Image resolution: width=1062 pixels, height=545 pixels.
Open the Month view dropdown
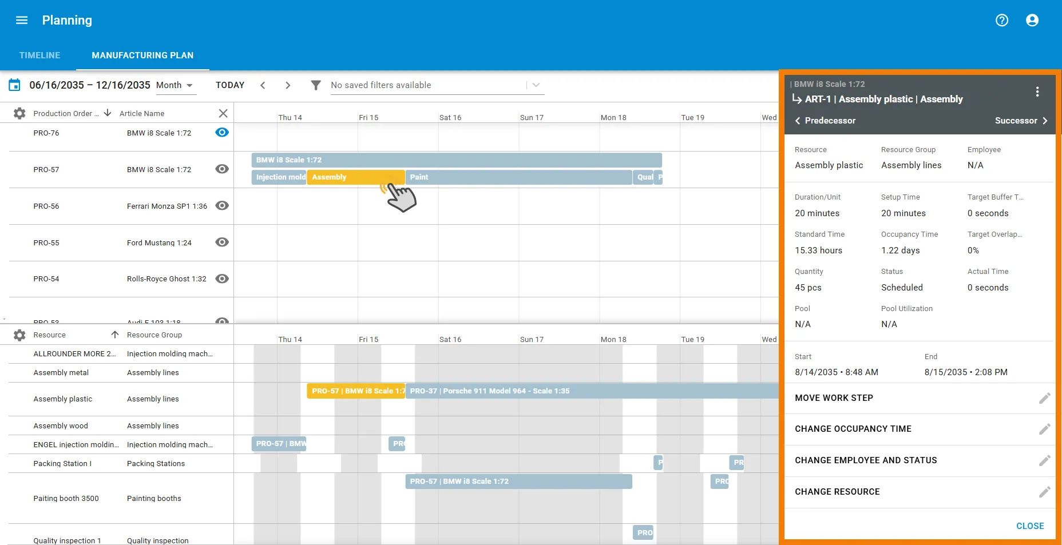point(176,85)
